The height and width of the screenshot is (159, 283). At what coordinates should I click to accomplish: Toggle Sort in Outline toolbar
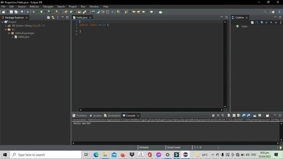pos(257,23)
